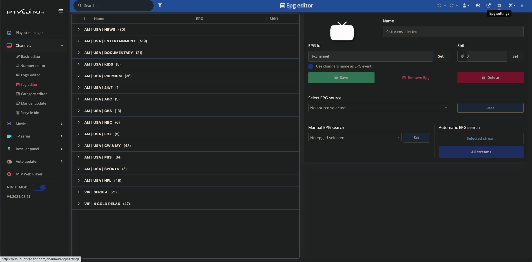
Task: Check 'Use channel's name as EPG event'
Action: [x=310, y=66]
